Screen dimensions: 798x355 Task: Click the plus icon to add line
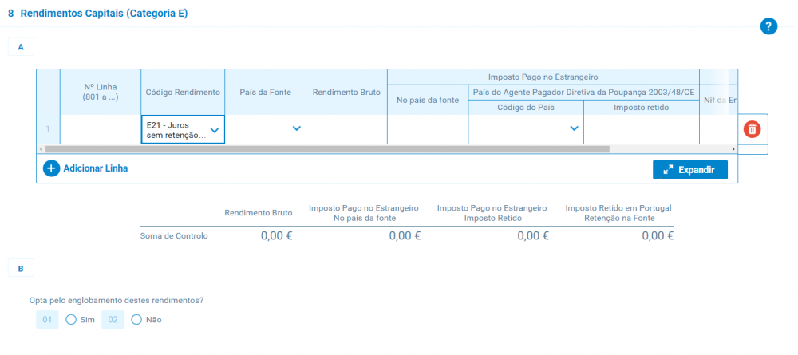(x=52, y=168)
